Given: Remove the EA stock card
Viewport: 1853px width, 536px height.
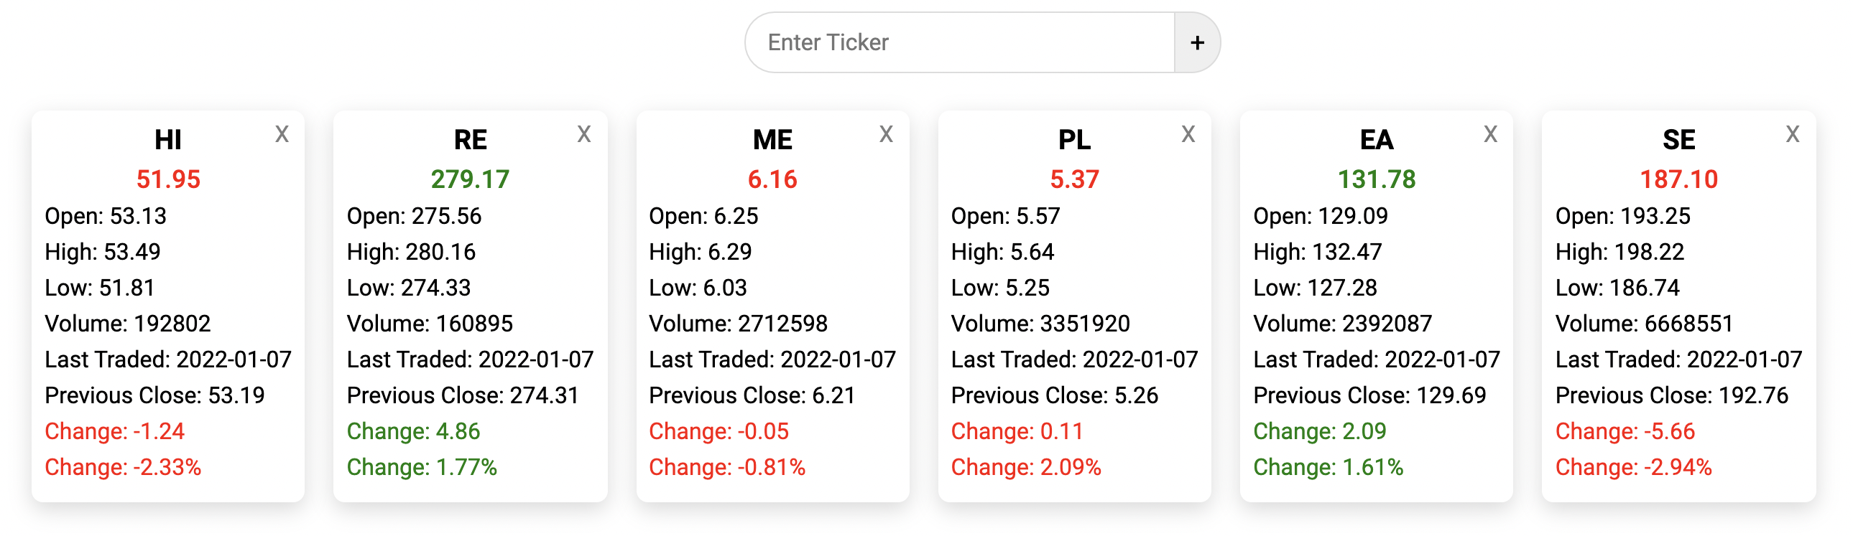Looking at the screenshot, I should 1491,133.
